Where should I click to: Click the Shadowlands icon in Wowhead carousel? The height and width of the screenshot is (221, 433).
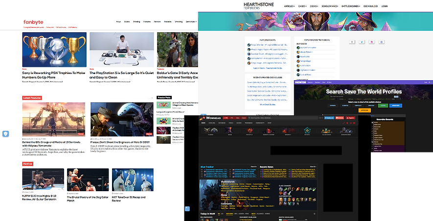point(346,131)
